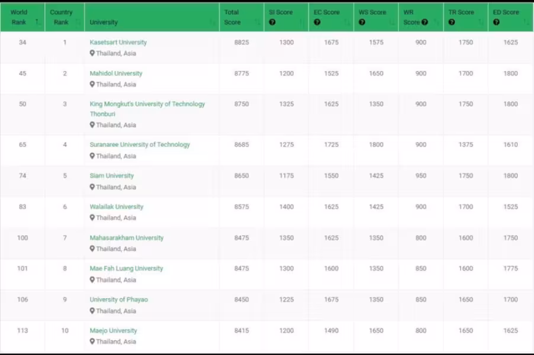Sort table by World Rank column
This screenshot has height=355, width=534.
click(x=22, y=17)
